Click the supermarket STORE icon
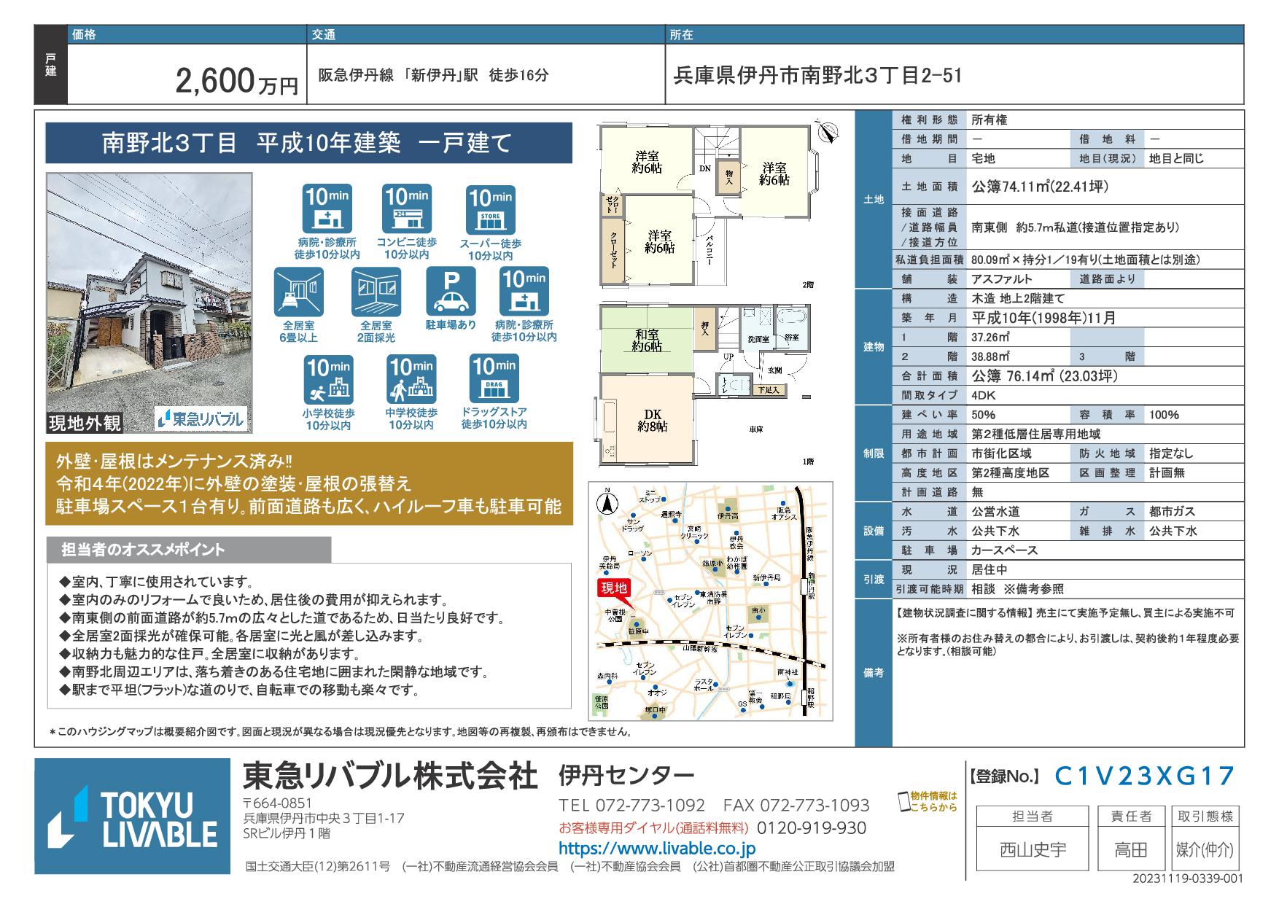 coord(490,209)
